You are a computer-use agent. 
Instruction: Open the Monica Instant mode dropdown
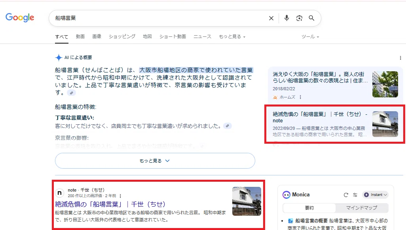[376, 195]
